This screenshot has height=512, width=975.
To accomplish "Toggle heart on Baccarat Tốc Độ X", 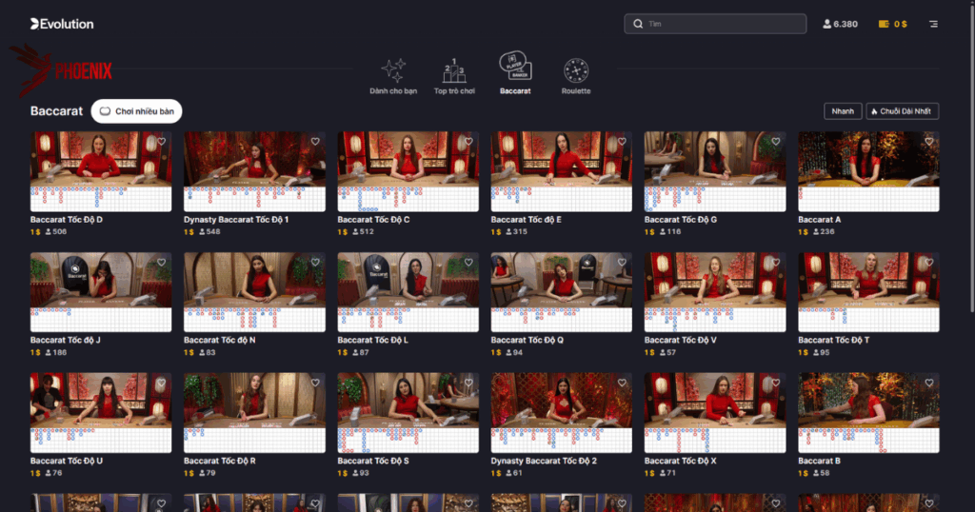I will tap(775, 383).
